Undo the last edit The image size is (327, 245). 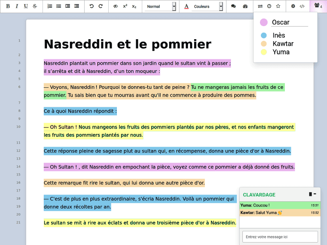tap(92, 6)
